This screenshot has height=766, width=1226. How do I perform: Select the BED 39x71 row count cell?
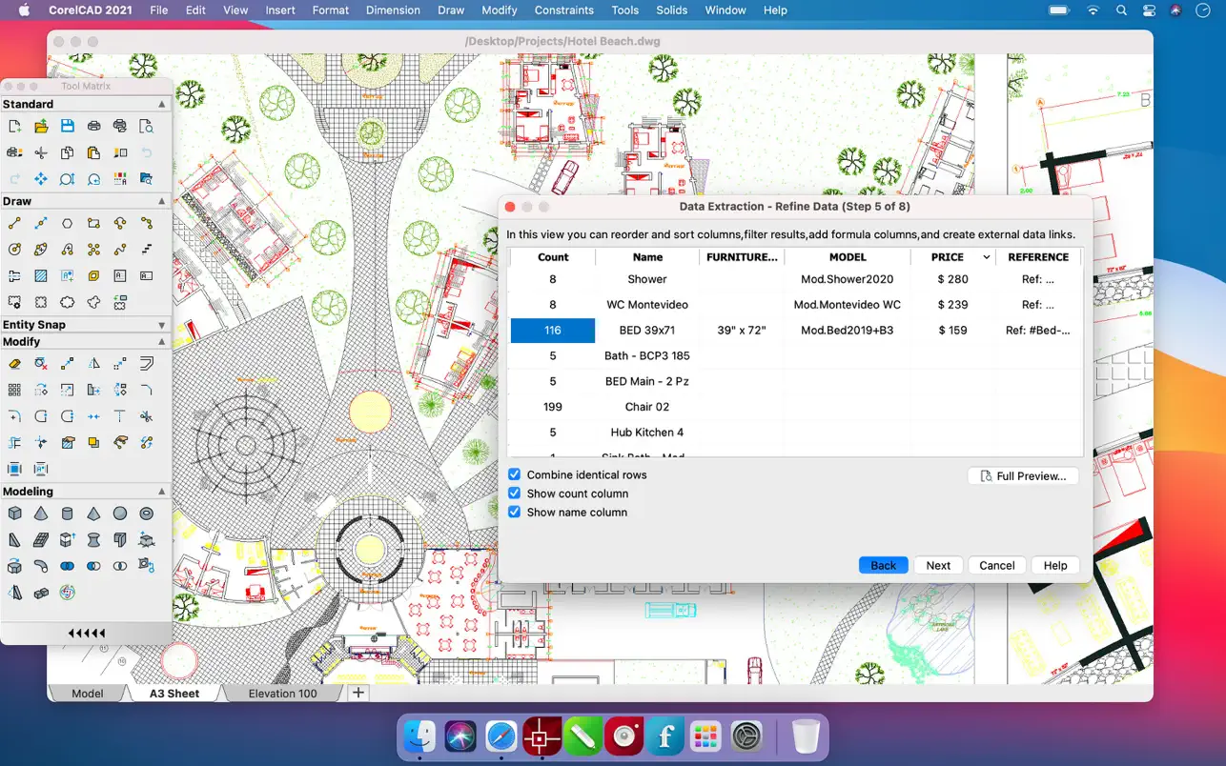553,331
